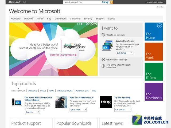Open the Office menu
This screenshot has height=128, width=171.
pos(40,19)
